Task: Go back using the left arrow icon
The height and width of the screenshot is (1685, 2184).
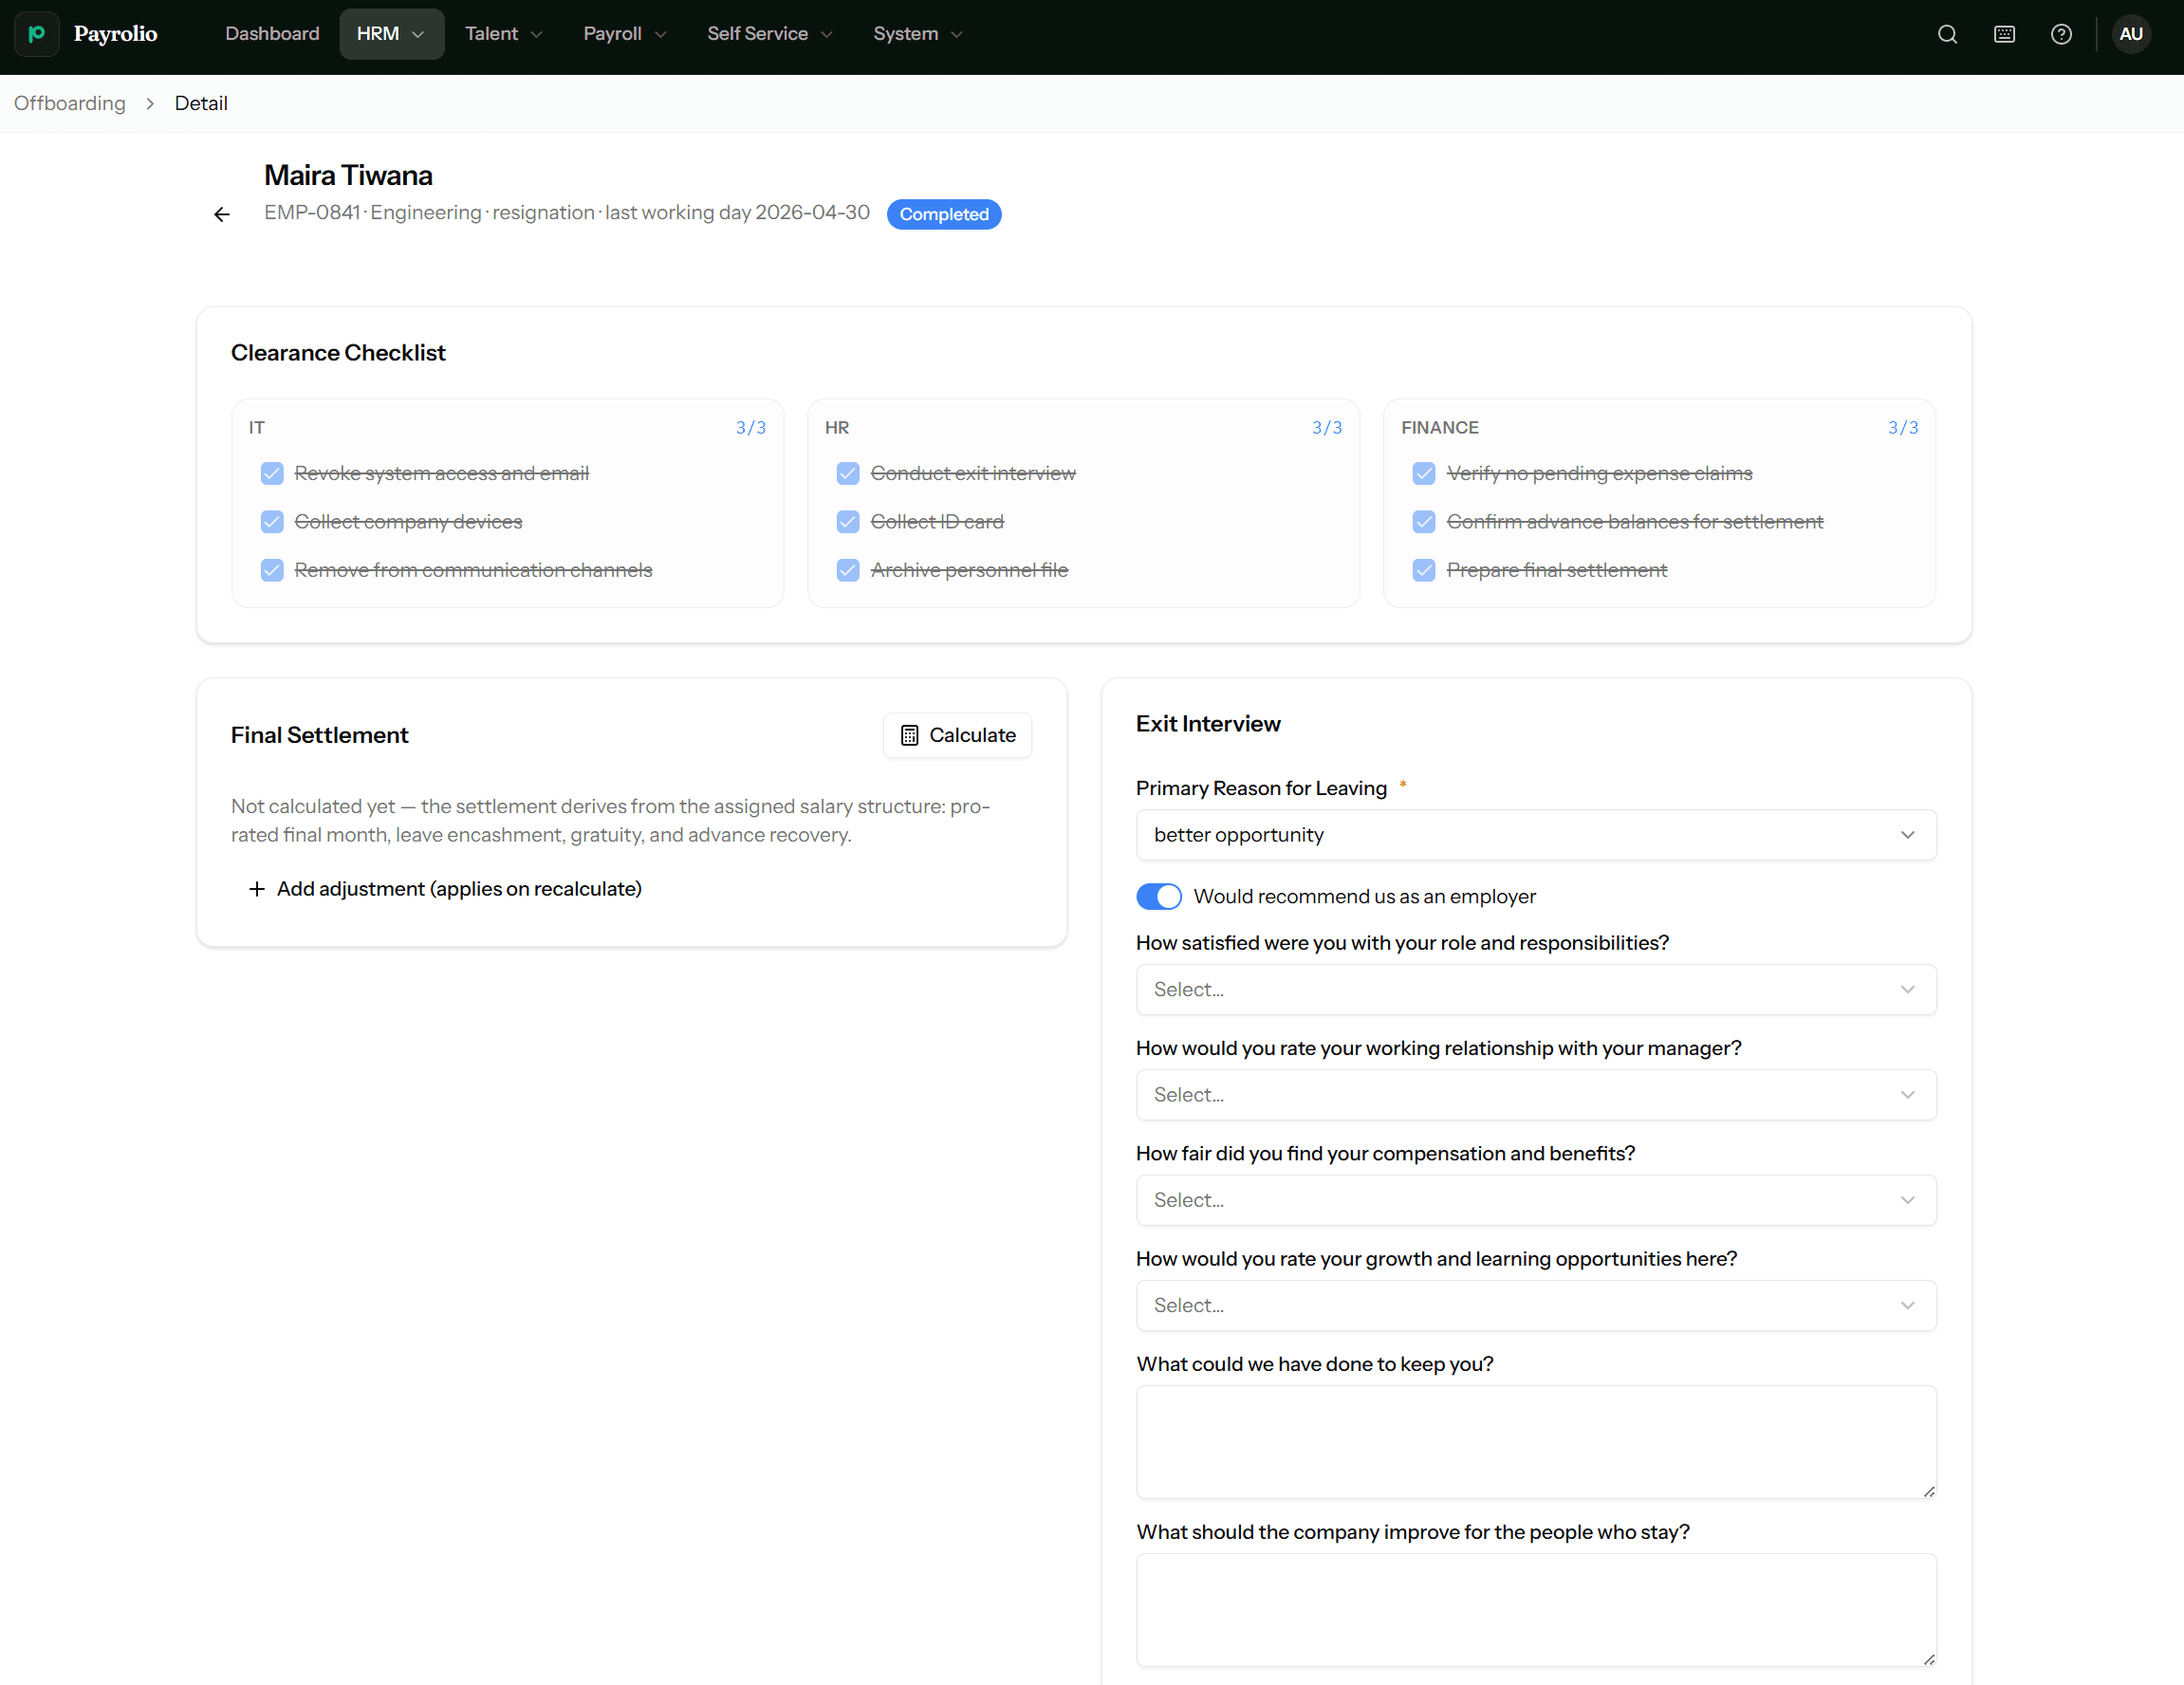Action: tap(222, 214)
